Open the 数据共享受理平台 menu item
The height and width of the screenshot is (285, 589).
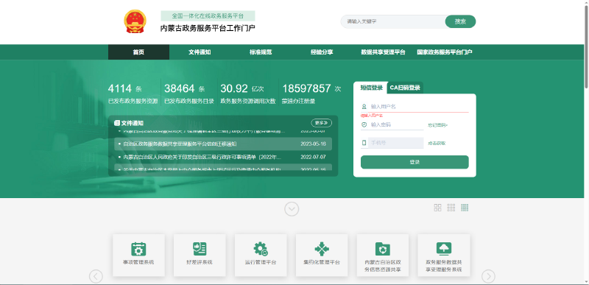383,52
